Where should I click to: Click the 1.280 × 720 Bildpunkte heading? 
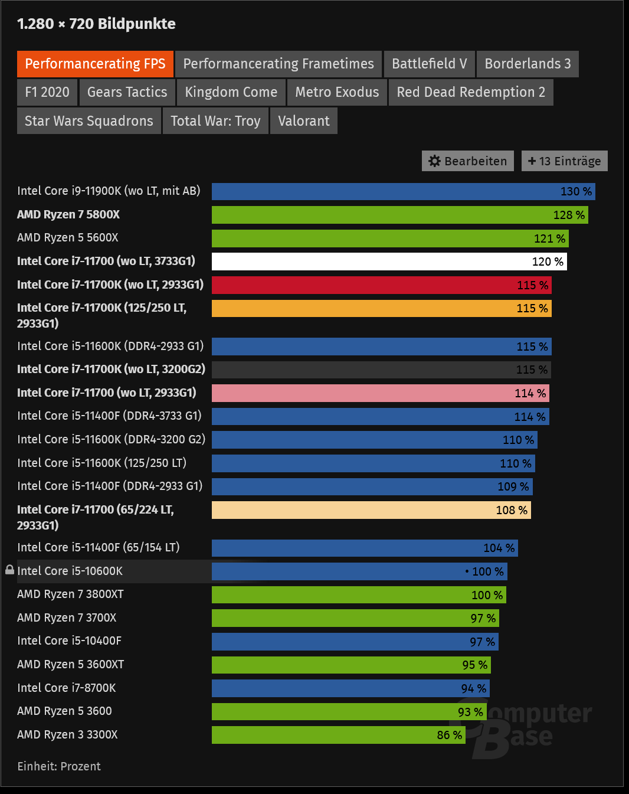click(96, 24)
